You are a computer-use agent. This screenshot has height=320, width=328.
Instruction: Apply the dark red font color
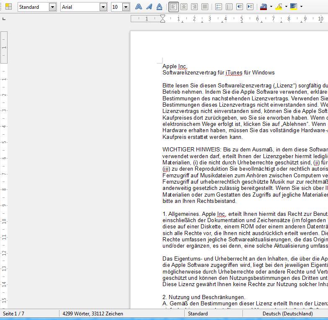tap(263, 7)
